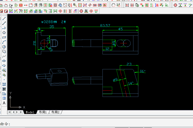The width and height of the screenshot is (193, 128).
Task: Select the Spline tool
Action: [x=4, y=56]
